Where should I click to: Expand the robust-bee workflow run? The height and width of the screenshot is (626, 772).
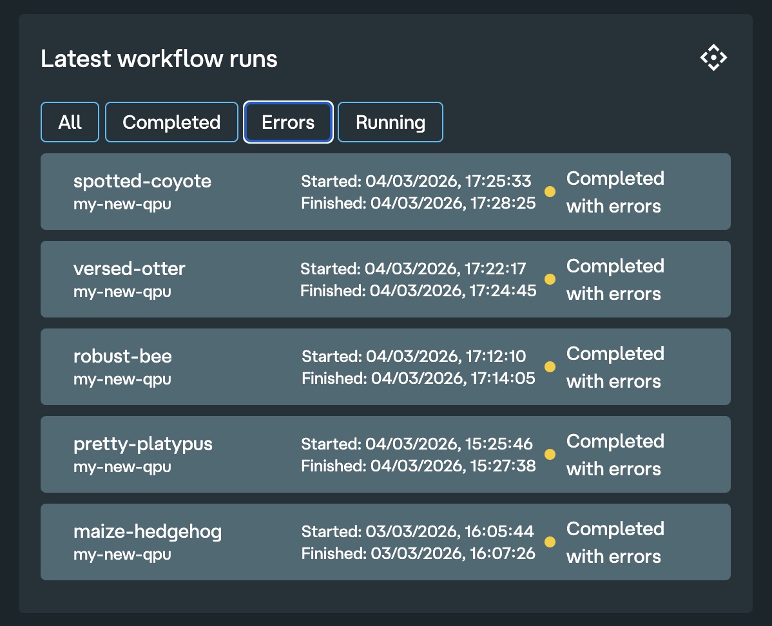(x=385, y=367)
